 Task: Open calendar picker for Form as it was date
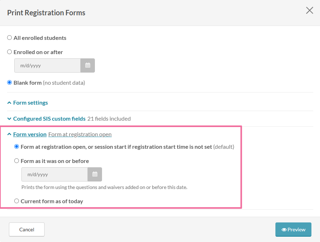[95, 174]
